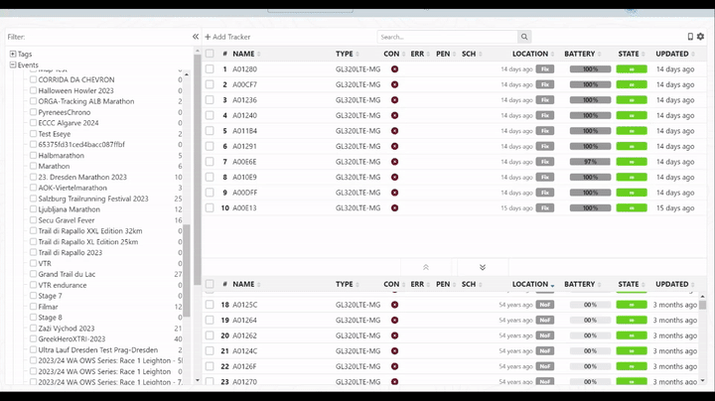The height and width of the screenshot is (401, 715).
Task: Click the double chevron down panel icon
Action: coord(483,267)
